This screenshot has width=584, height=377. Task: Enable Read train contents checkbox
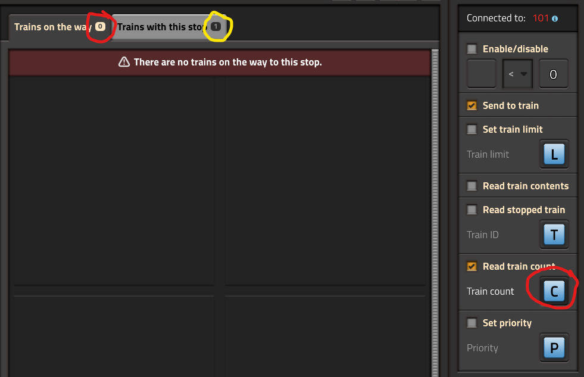pyautogui.click(x=471, y=186)
